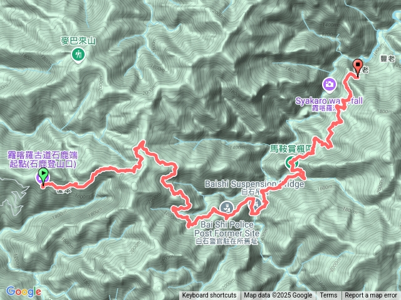
Task: Open Keyboard shortcuts
Action: pyautogui.click(x=209, y=296)
